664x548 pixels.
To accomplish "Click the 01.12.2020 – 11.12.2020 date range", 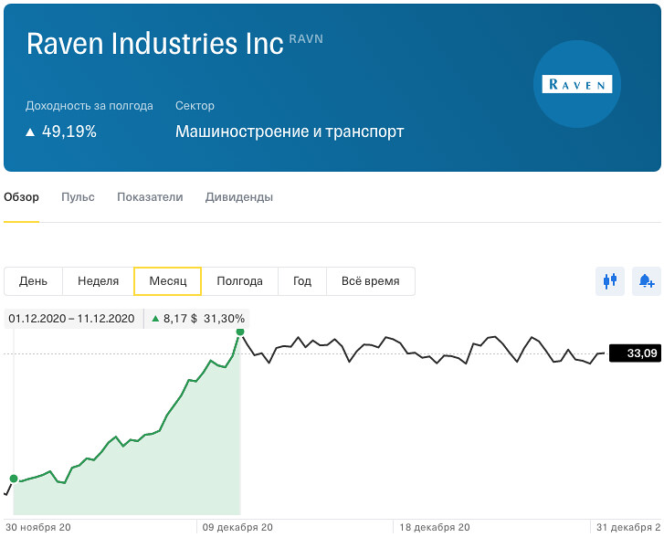I will (x=71, y=319).
